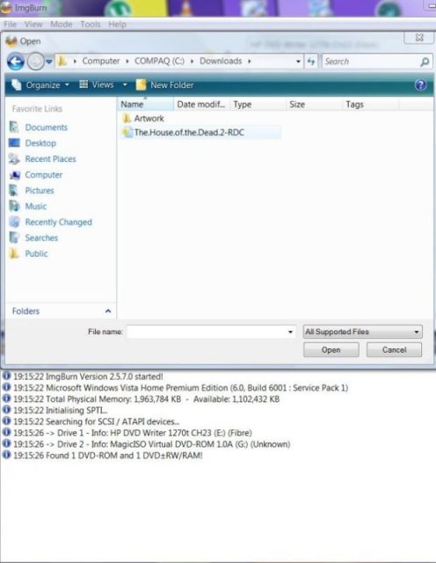Open recent pages dropdown next to navigation arrows

49,62
